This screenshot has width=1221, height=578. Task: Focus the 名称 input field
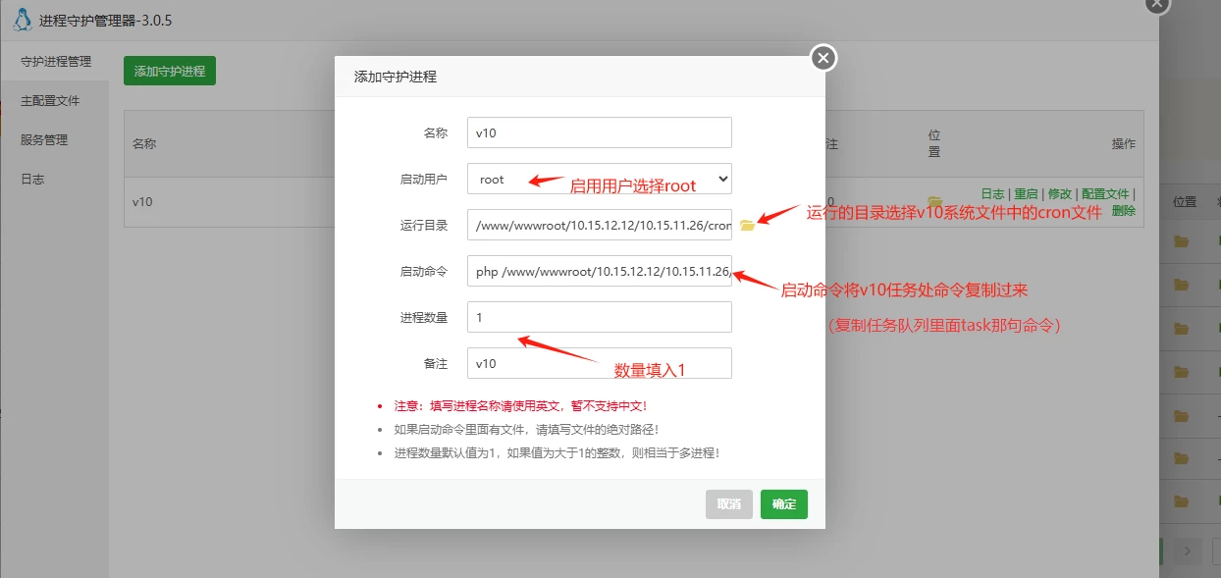coord(599,132)
